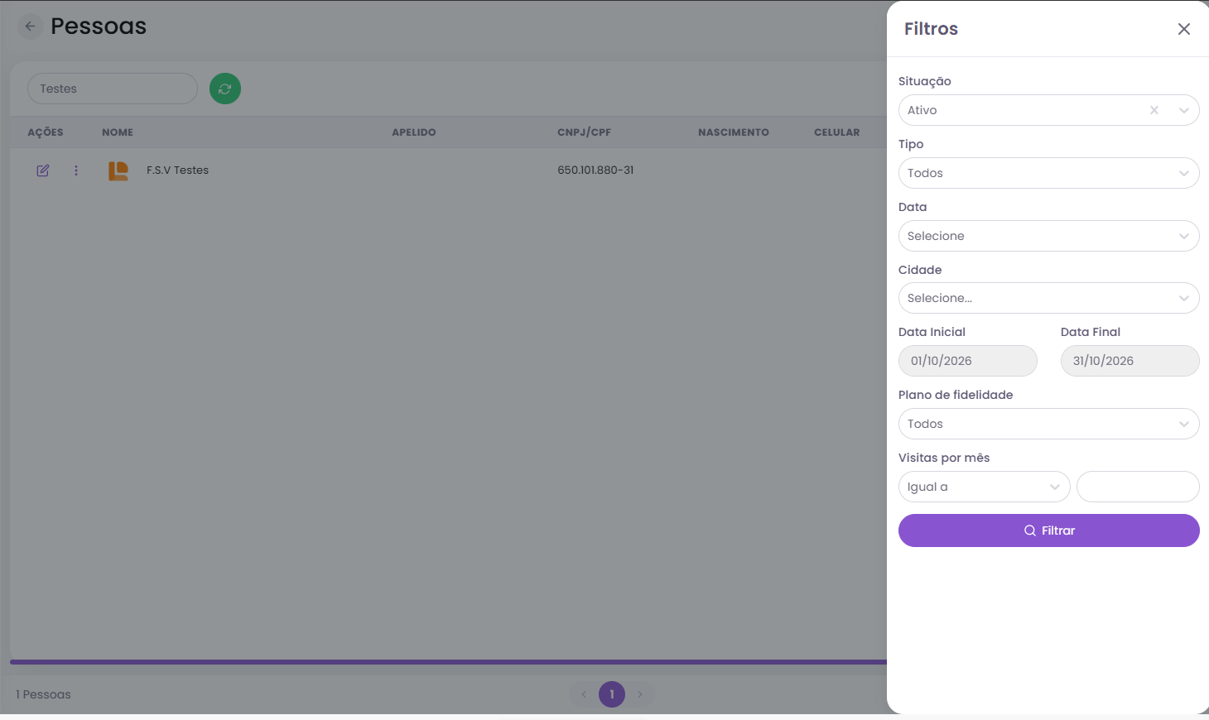Click the F.S.V Testes avatar thumbnail
This screenshot has height=720, width=1209.
point(118,170)
